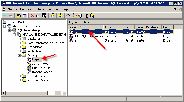Click the Up one level folder icon
The height and width of the screenshot is (102, 184).
(x=18, y=16)
